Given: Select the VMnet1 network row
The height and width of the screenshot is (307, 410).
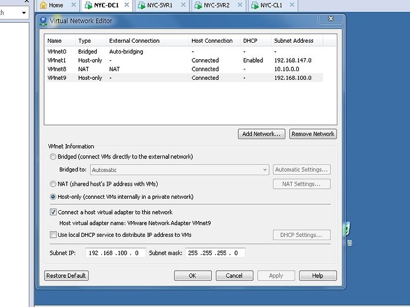Looking at the screenshot, I should click(x=185, y=60).
